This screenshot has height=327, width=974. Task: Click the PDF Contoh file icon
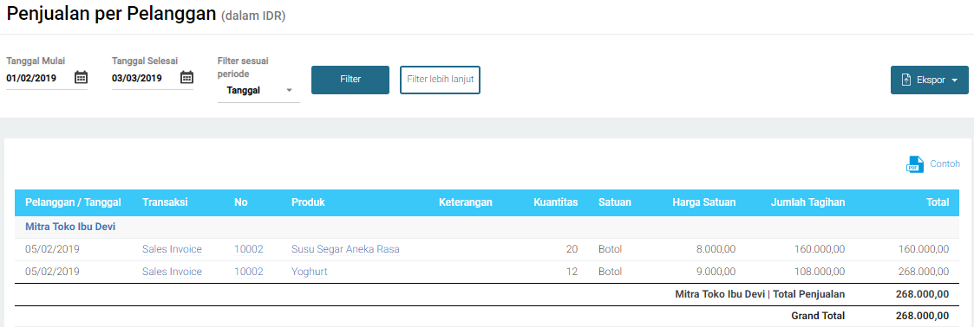914,164
